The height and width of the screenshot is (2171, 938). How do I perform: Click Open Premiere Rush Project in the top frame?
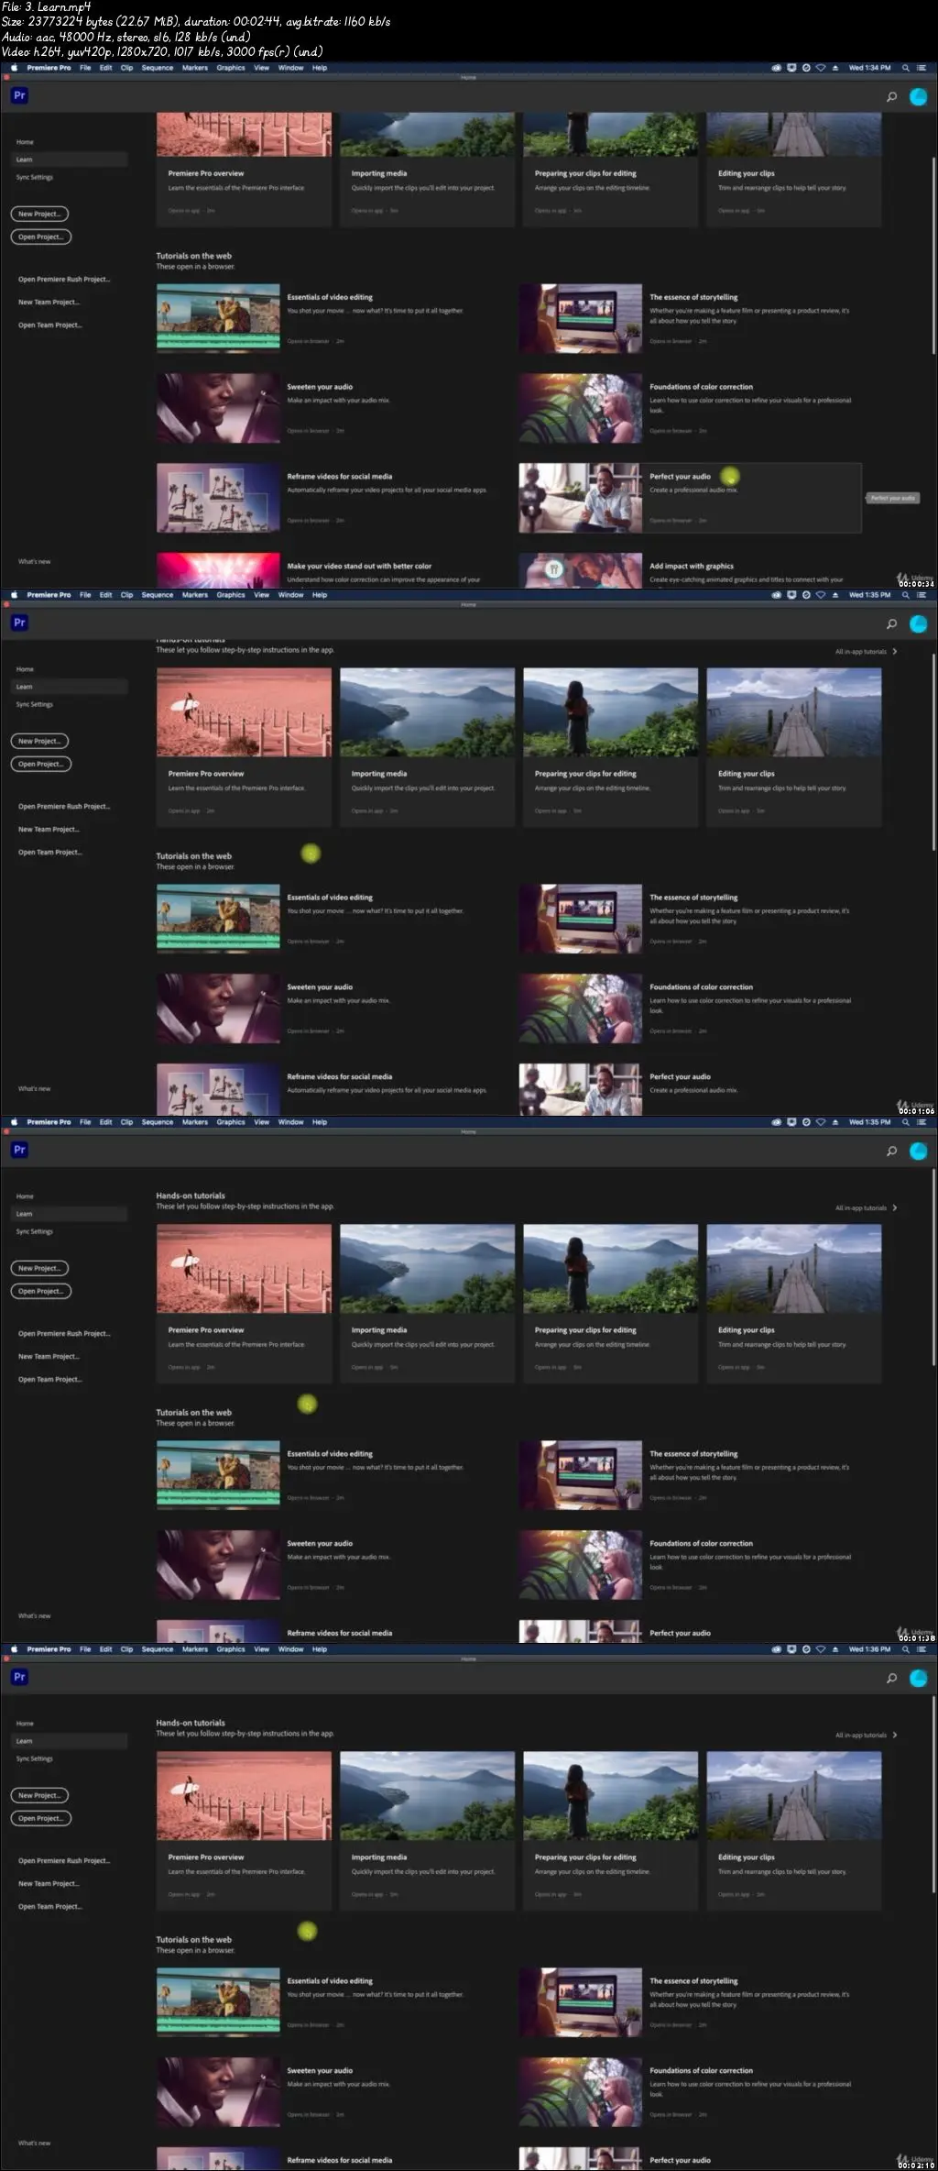pyautogui.click(x=64, y=280)
